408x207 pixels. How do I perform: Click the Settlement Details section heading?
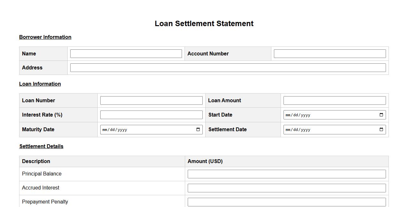click(41, 146)
